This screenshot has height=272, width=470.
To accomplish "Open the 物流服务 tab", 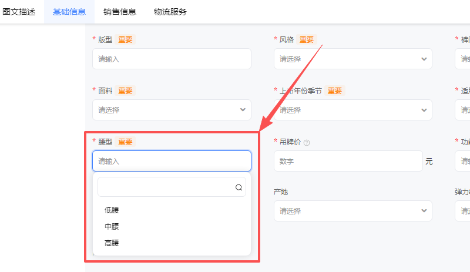I will click(170, 12).
